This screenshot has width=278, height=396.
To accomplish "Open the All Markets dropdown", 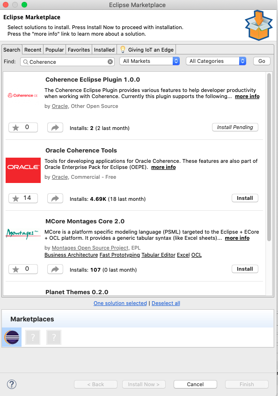I will tap(150, 61).
